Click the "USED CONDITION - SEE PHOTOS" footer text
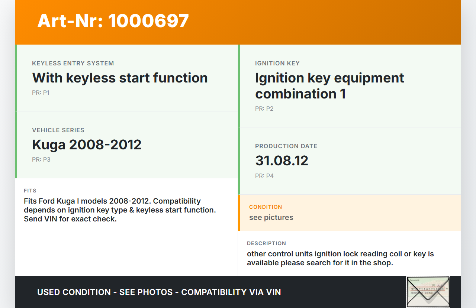Image resolution: width=476 pixels, height=308 pixels. point(159,292)
